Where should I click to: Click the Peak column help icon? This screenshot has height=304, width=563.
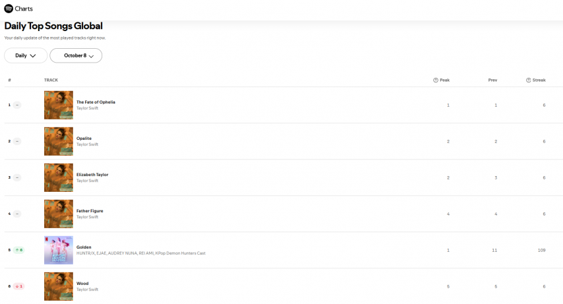[x=436, y=80]
